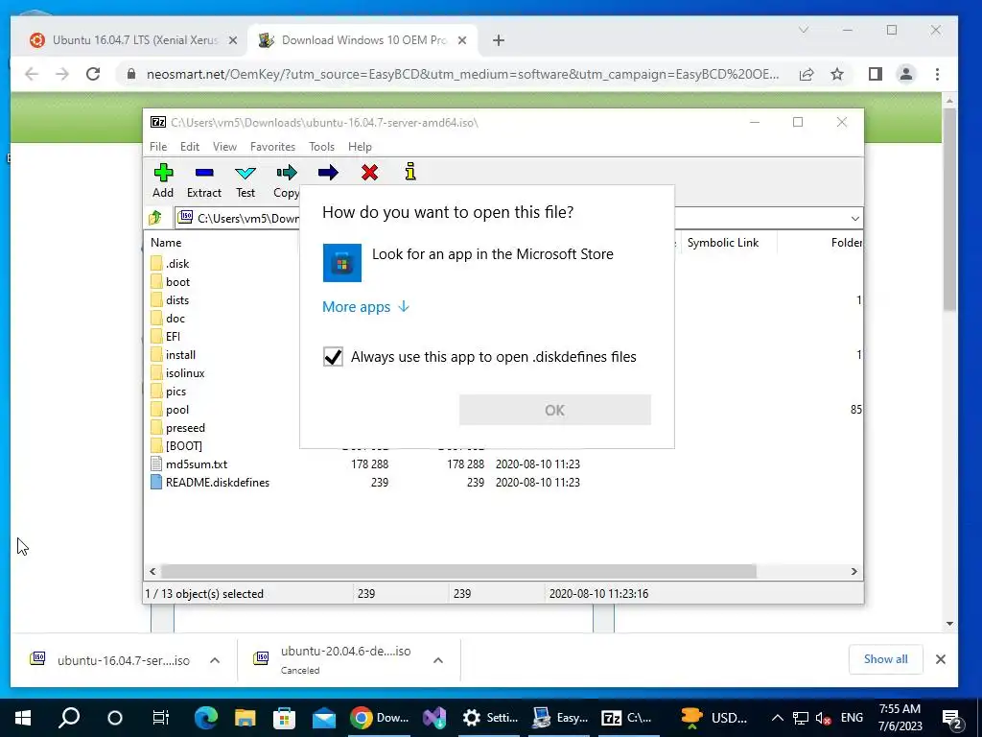
Task: Click Show all downloads button
Action: [885, 659]
